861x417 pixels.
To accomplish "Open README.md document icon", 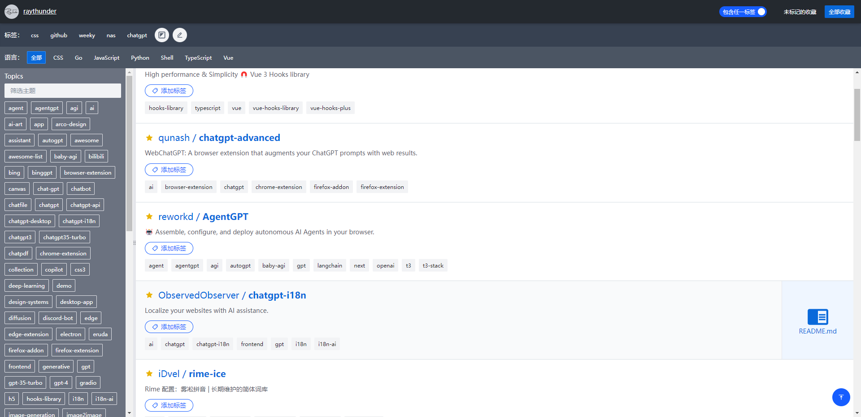I will pyautogui.click(x=818, y=317).
